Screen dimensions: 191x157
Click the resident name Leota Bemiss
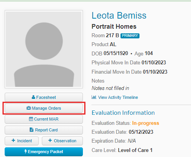119,16
